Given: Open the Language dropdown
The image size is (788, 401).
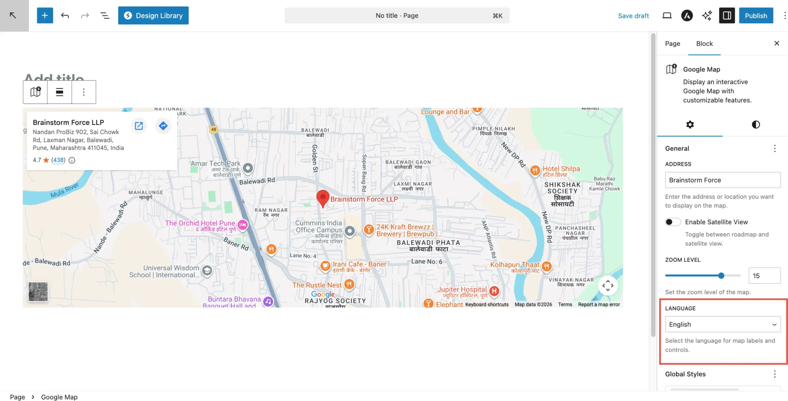Looking at the screenshot, I should click(x=723, y=324).
